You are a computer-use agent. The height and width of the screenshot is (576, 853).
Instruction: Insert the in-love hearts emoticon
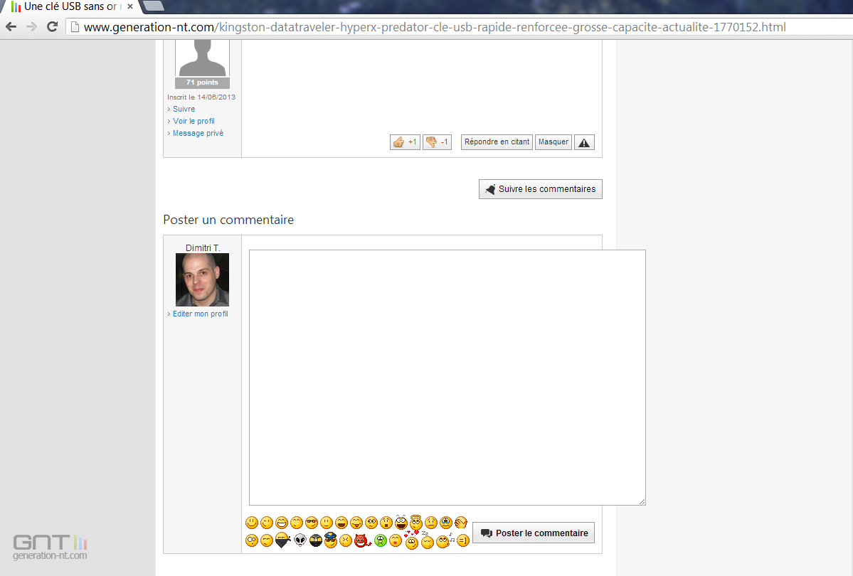pos(411,540)
